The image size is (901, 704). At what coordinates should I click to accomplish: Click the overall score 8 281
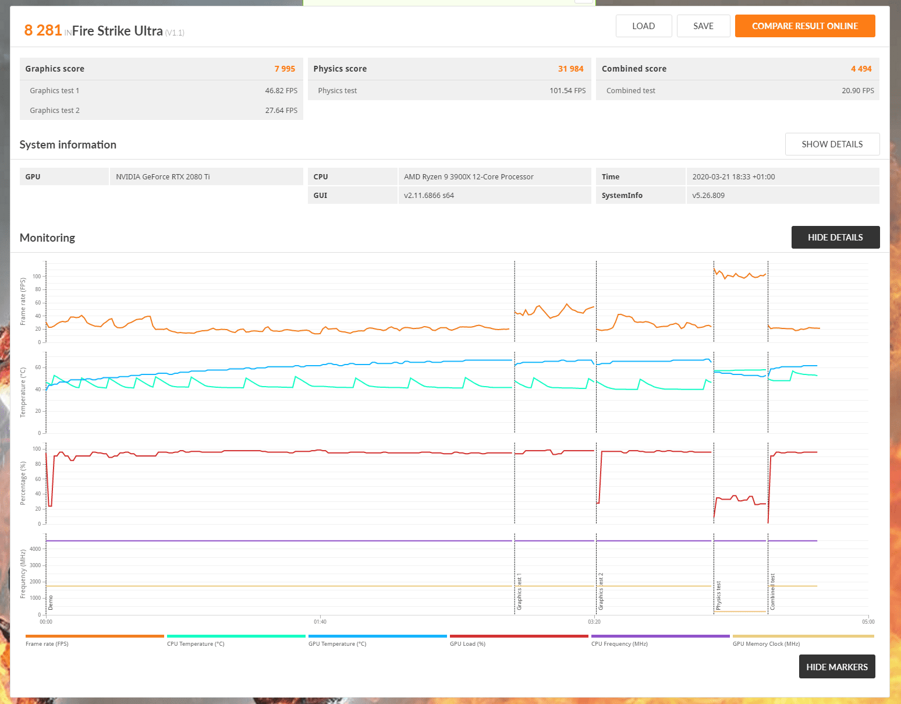pyautogui.click(x=43, y=30)
